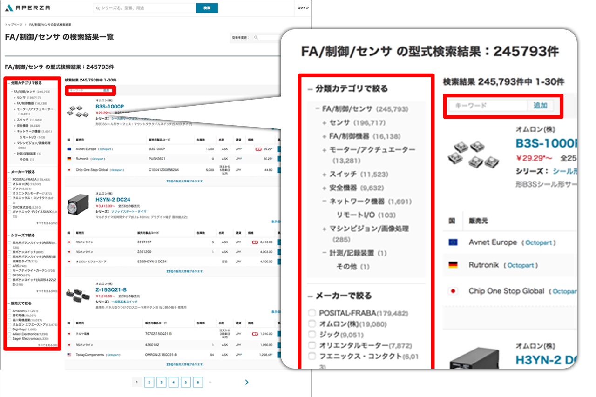The image size is (596, 397).
Task: Tick the Allied Electronics seller checkbox
Action: click(10, 334)
